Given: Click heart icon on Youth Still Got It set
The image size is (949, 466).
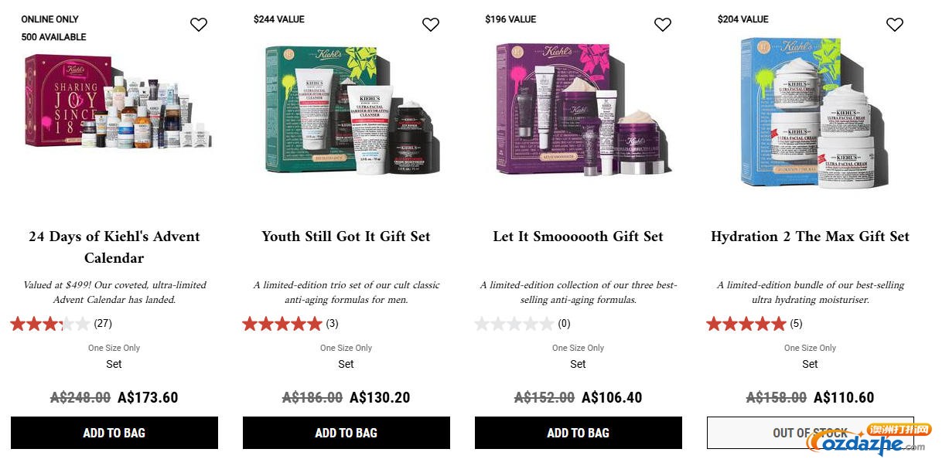Looking at the screenshot, I should [x=431, y=25].
